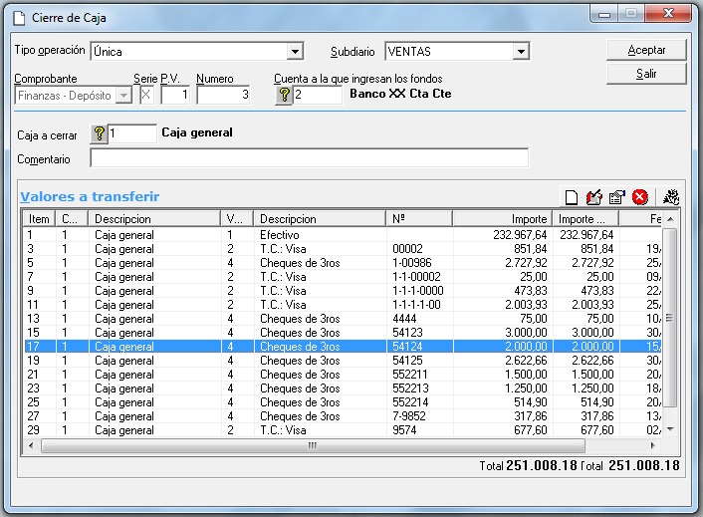This screenshot has height=517, width=703.
Task: Click the document icon in the title bar
Action: coord(18,18)
